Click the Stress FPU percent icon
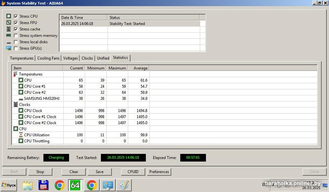 9,23
